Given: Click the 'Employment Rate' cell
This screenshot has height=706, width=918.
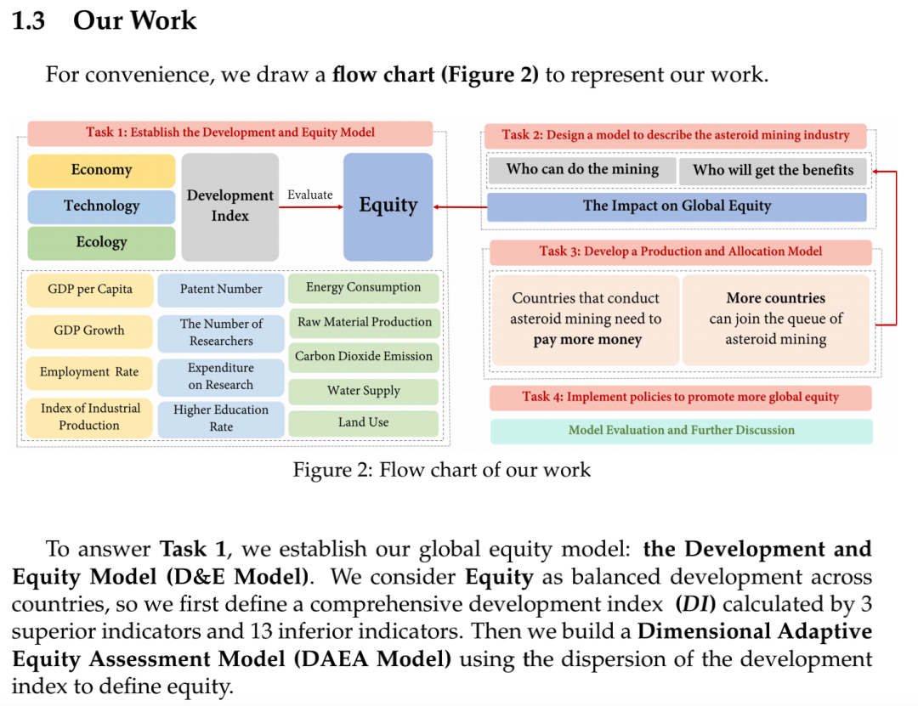Looking at the screenshot, I should point(89,372).
